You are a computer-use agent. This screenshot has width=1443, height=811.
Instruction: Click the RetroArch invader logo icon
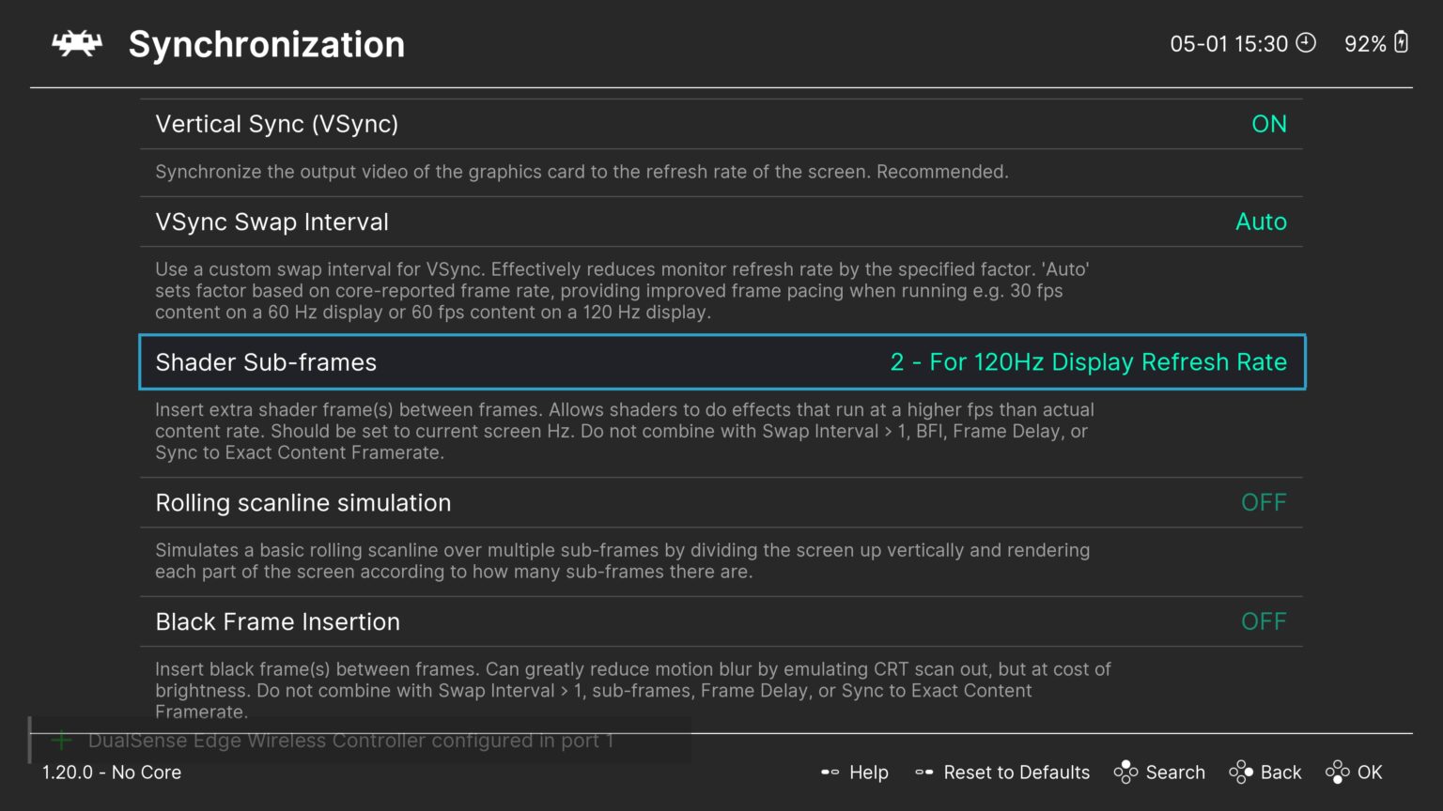click(x=77, y=43)
